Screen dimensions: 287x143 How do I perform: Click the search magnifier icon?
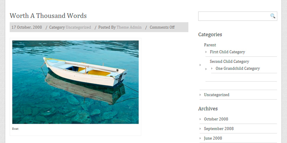(273, 16)
